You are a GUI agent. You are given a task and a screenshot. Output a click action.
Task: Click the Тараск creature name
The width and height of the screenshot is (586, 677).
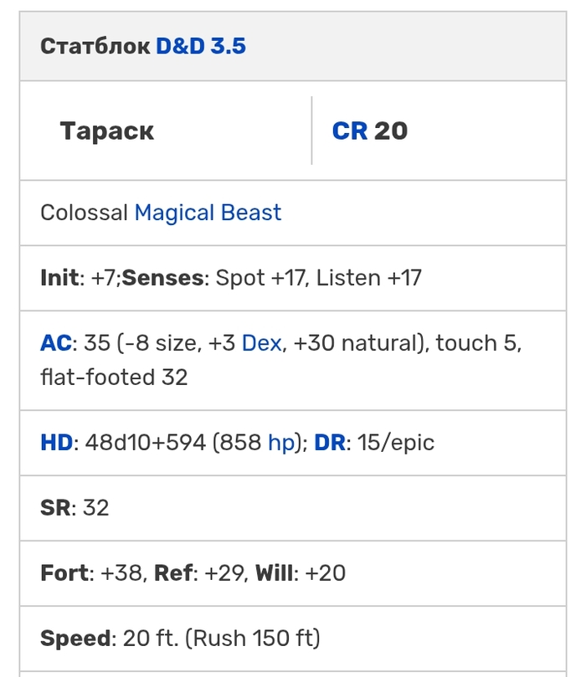pyautogui.click(x=107, y=131)
